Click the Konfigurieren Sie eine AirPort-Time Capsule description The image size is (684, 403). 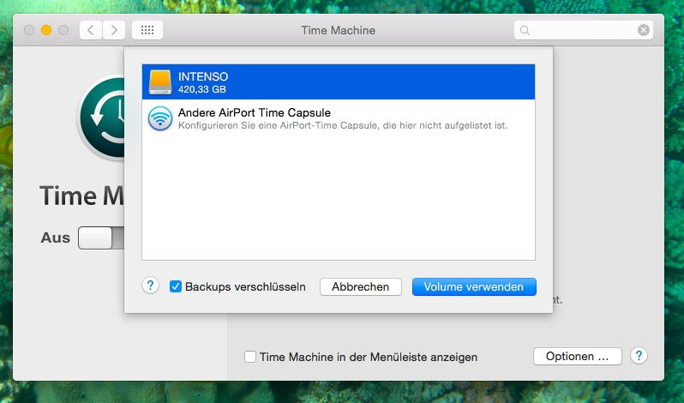[x=343, y=125]
